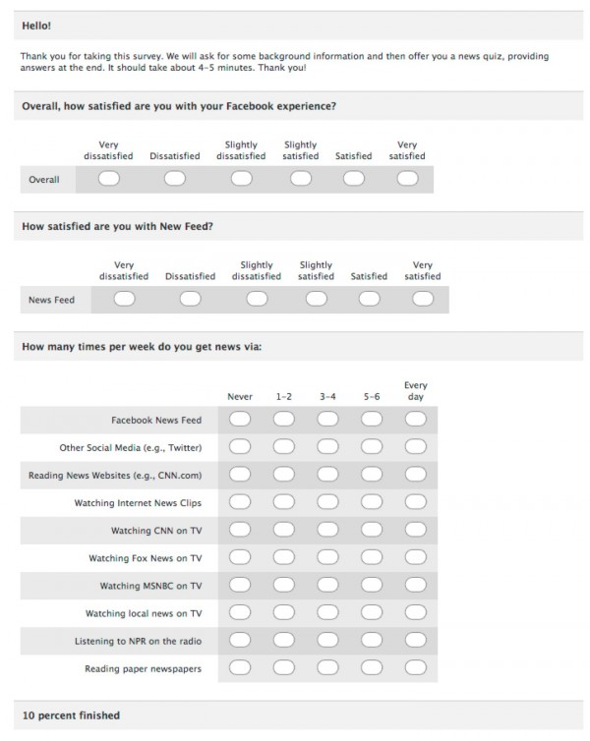Choose 'Slightly dissatisfied' in News Feed row
590x741 pixels.
pos(257,300)
